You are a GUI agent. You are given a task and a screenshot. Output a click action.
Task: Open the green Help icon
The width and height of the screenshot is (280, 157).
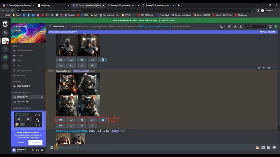[276, 27]
